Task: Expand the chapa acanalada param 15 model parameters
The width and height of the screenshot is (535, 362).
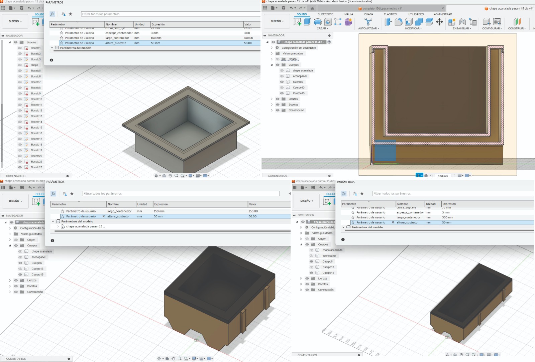Action: point(58,226)
